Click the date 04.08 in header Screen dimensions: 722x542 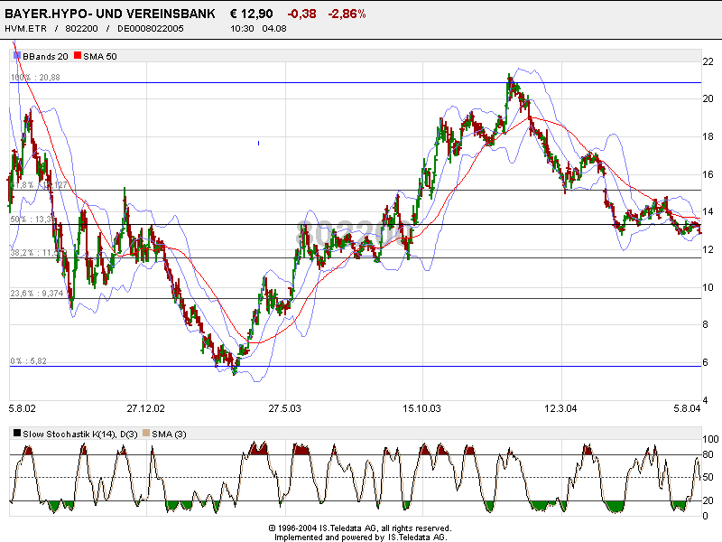tap(274, 29)
